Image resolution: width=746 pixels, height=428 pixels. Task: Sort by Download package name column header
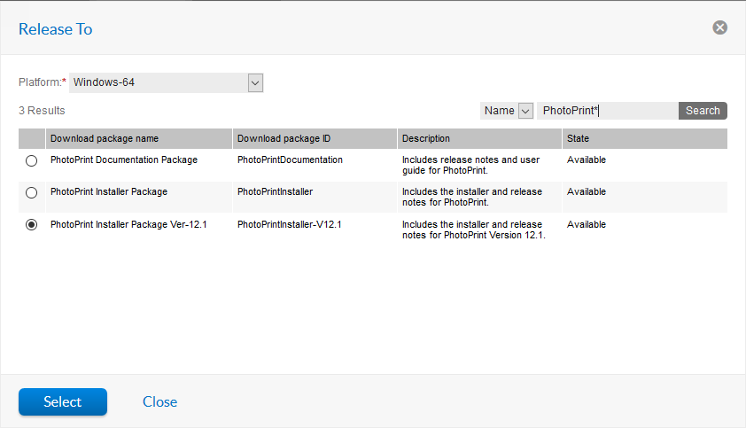[105, 139]
